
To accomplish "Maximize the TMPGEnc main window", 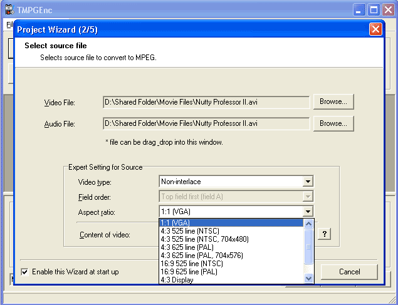I will [375, 9].
